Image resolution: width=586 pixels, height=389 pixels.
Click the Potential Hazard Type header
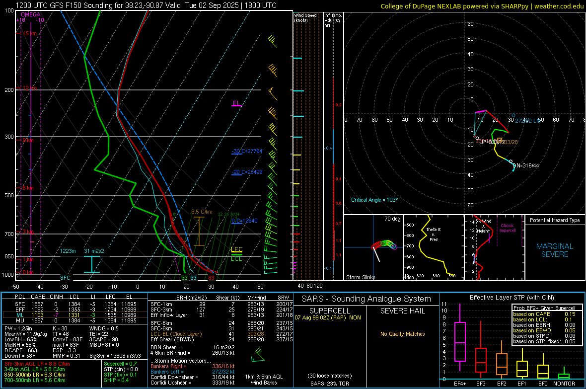click(555, 220)
